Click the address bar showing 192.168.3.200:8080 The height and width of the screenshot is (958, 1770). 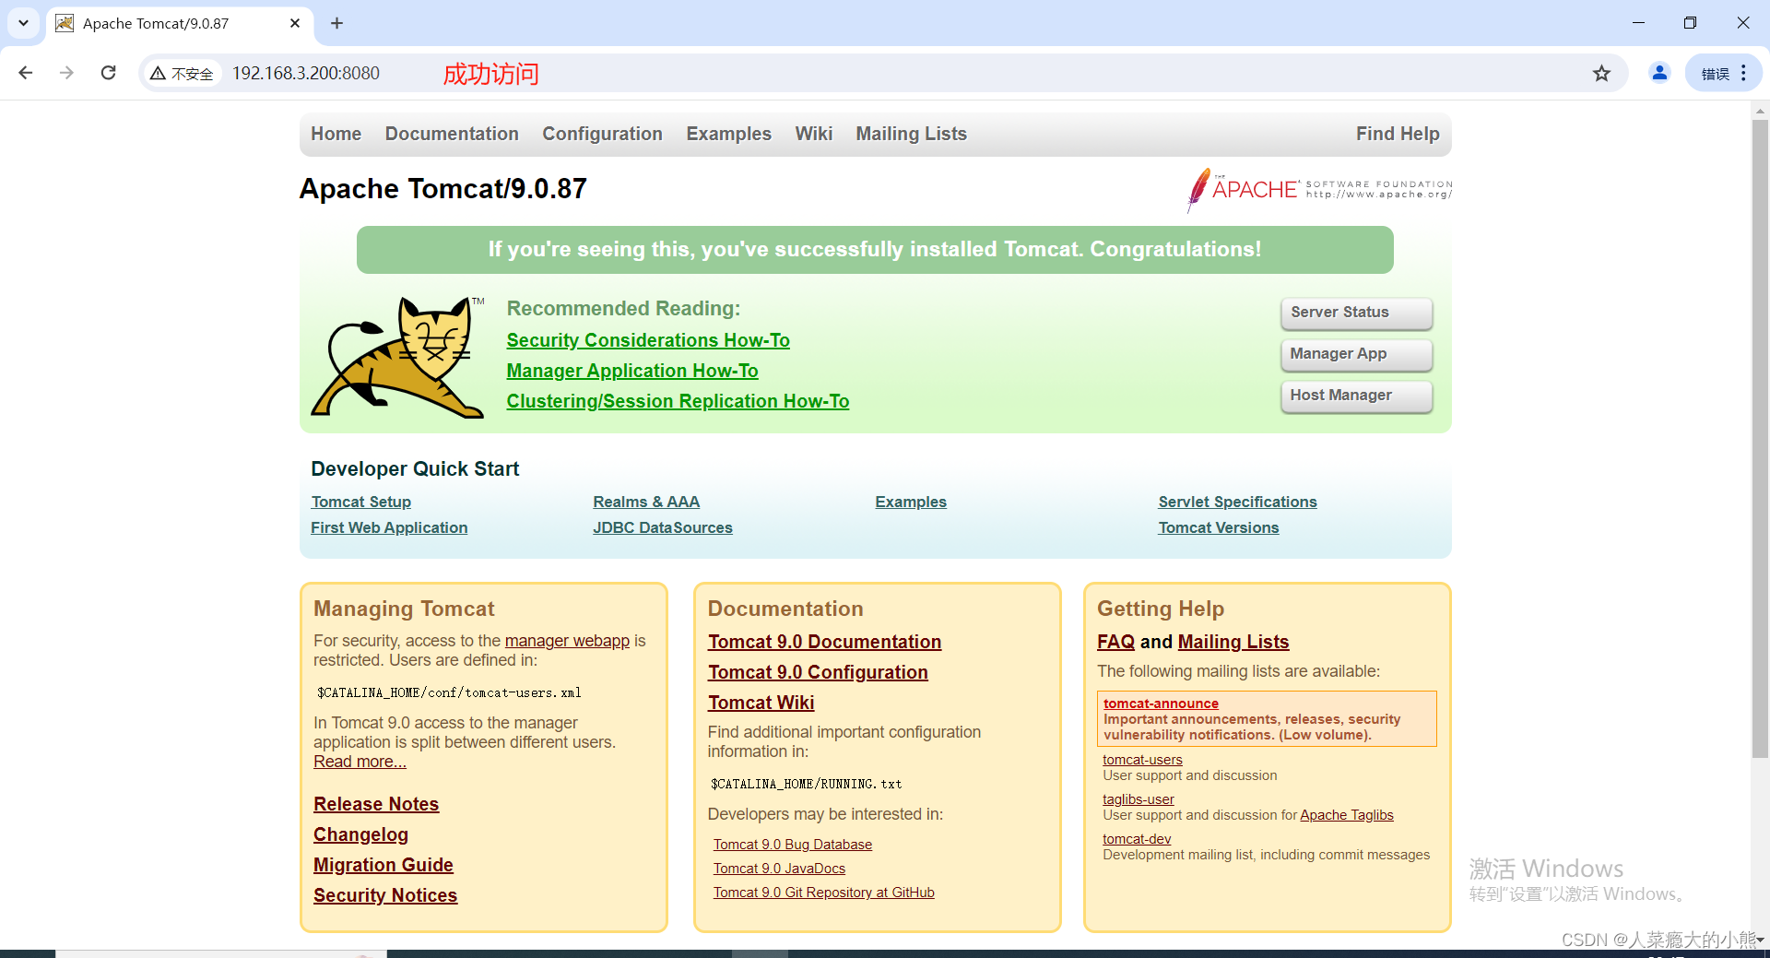pos(305,73)
